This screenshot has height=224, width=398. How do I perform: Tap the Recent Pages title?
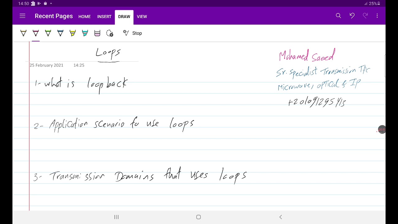[54, 16]
